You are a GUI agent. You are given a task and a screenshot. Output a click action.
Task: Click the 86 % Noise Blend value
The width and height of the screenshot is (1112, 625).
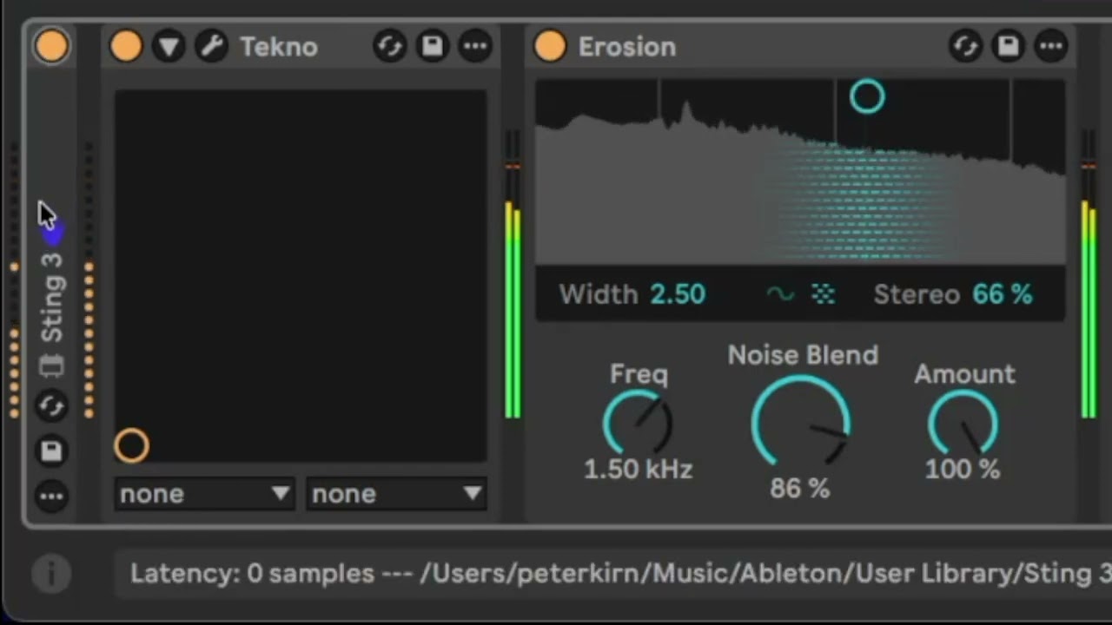pos(800,489)
